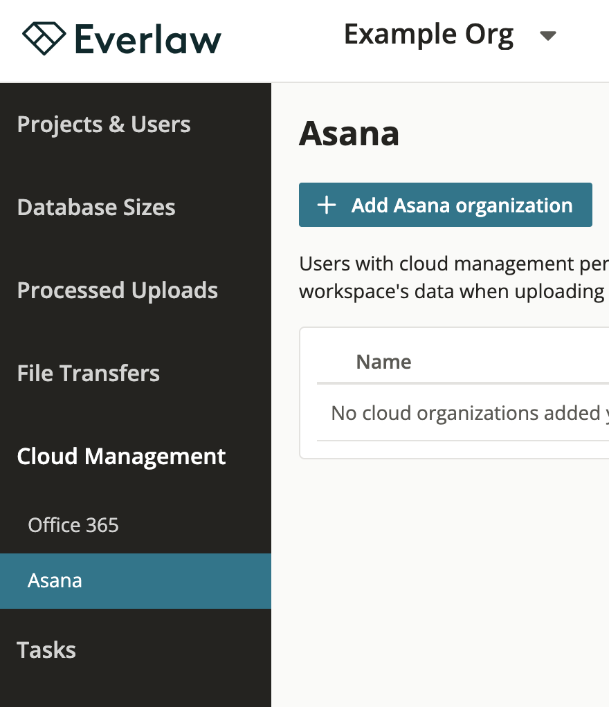Navigate to File Transfers page
Viewport: 609px width, 707px height.
[89, 374]
